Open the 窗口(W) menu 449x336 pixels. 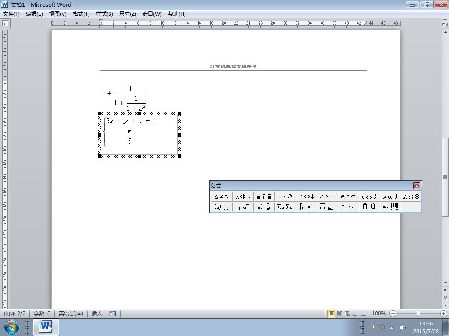click(x=152, y=14)
